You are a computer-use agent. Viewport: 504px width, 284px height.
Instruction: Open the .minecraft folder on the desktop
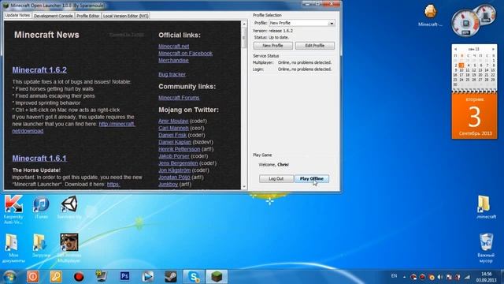[x=486, y=207]
